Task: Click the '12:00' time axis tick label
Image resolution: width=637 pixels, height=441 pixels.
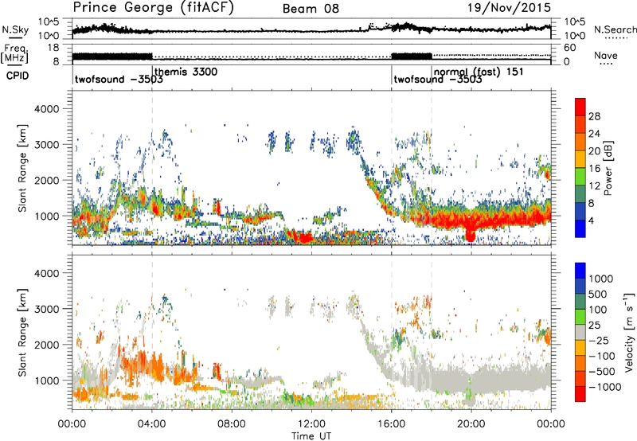Action: (311, 424)
